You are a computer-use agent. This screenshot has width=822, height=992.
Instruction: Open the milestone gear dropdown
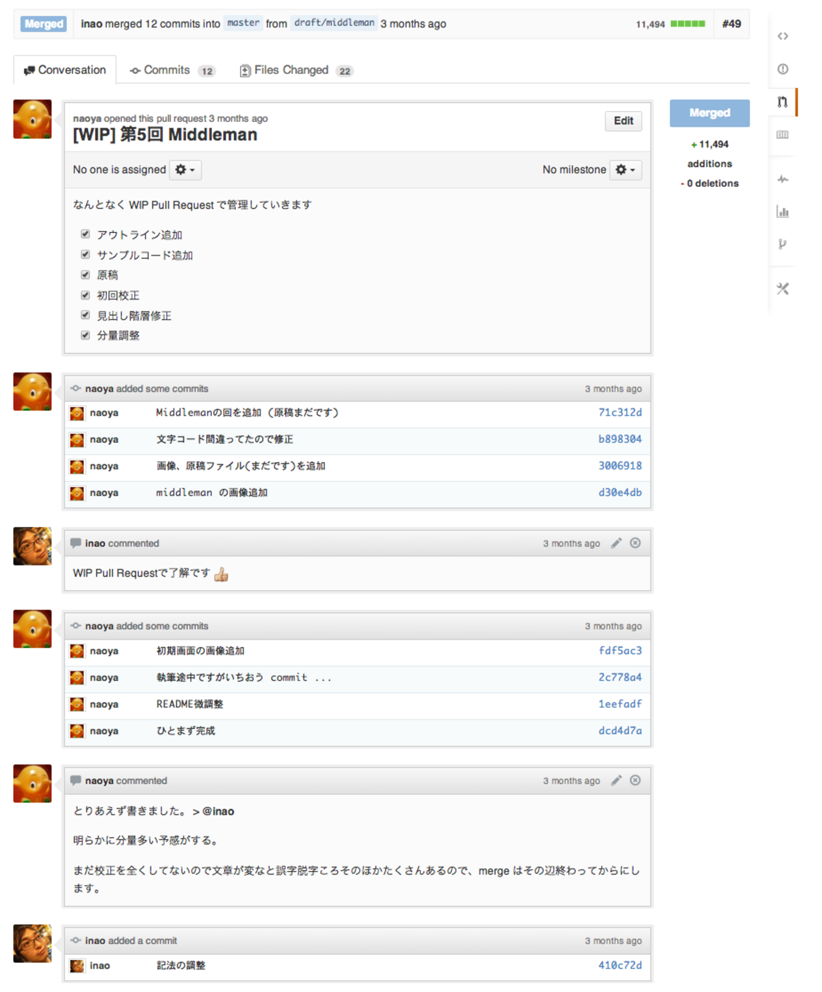(625, 170)
